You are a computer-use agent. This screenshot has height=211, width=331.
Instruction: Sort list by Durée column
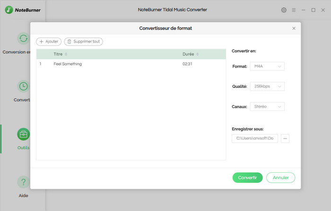pyautogui.click(x=197, y=54)
